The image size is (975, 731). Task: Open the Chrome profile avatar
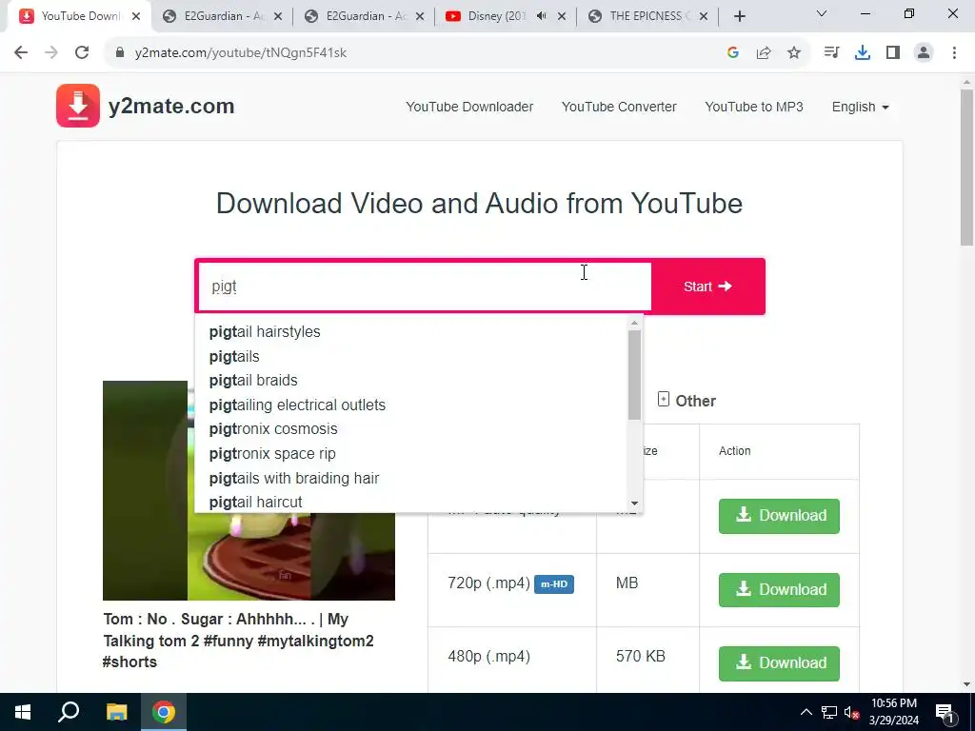(924, 53)
